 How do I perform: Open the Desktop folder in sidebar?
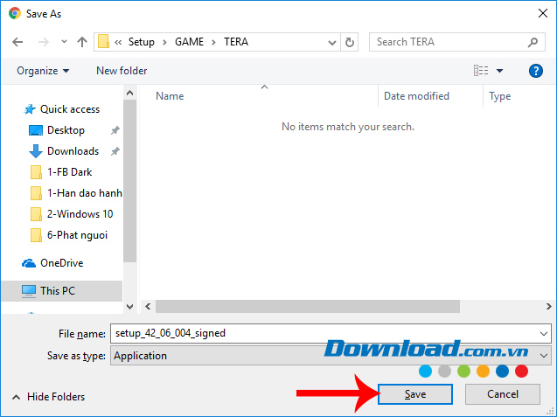pyautogui.click(x=66, y=130)
